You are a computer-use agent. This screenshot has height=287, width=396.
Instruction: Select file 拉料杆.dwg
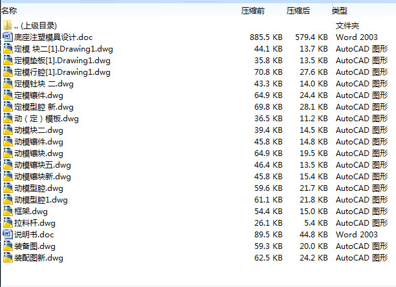pyautogui.click(x=34, y=223)
